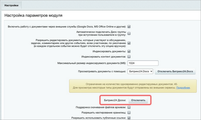Enable Поддержка скачивания файлов архивом checkbox

pos(129,107)
